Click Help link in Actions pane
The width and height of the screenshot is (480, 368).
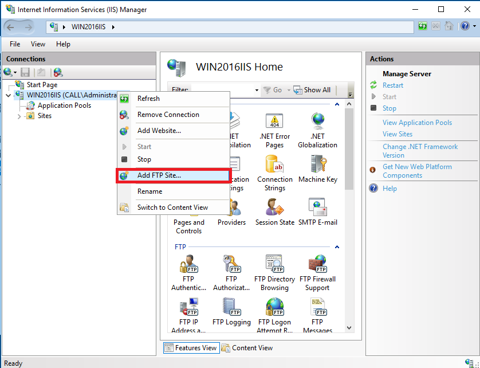pos(389,189)
